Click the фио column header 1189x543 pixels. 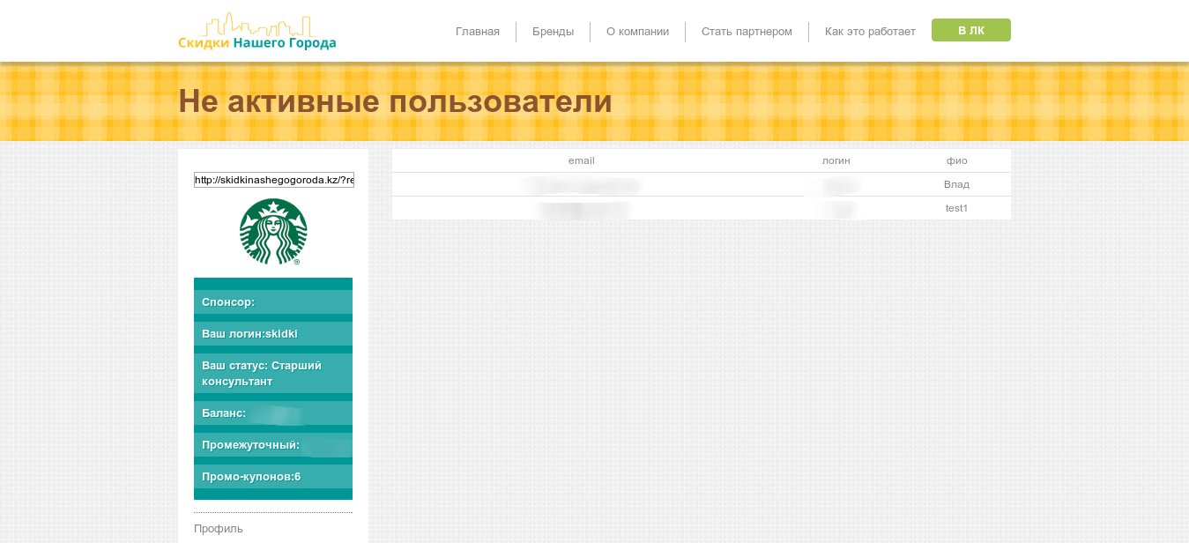[x=957, y=160]
